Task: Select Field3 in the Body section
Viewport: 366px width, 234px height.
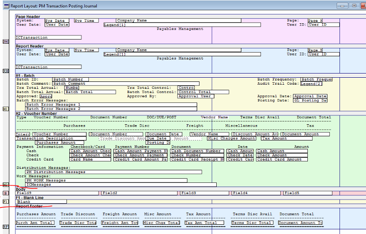Action: click(205, 193)
